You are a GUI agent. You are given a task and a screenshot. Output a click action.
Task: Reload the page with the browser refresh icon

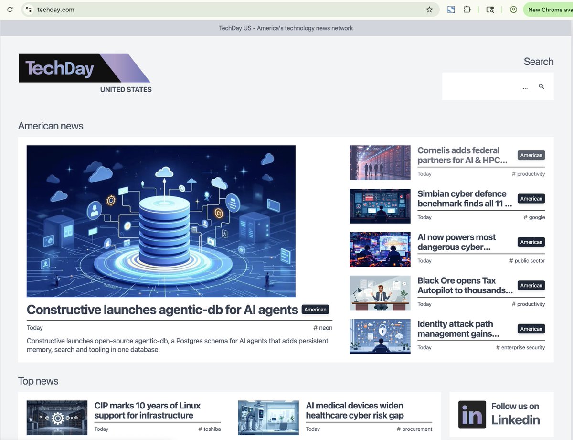[x=10, y=10]
